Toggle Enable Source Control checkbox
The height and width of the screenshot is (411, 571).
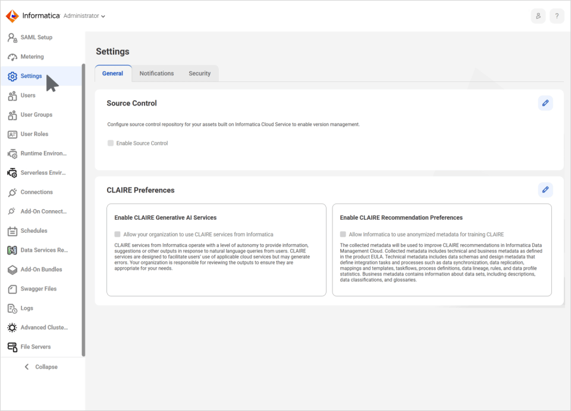coord(111,143)
